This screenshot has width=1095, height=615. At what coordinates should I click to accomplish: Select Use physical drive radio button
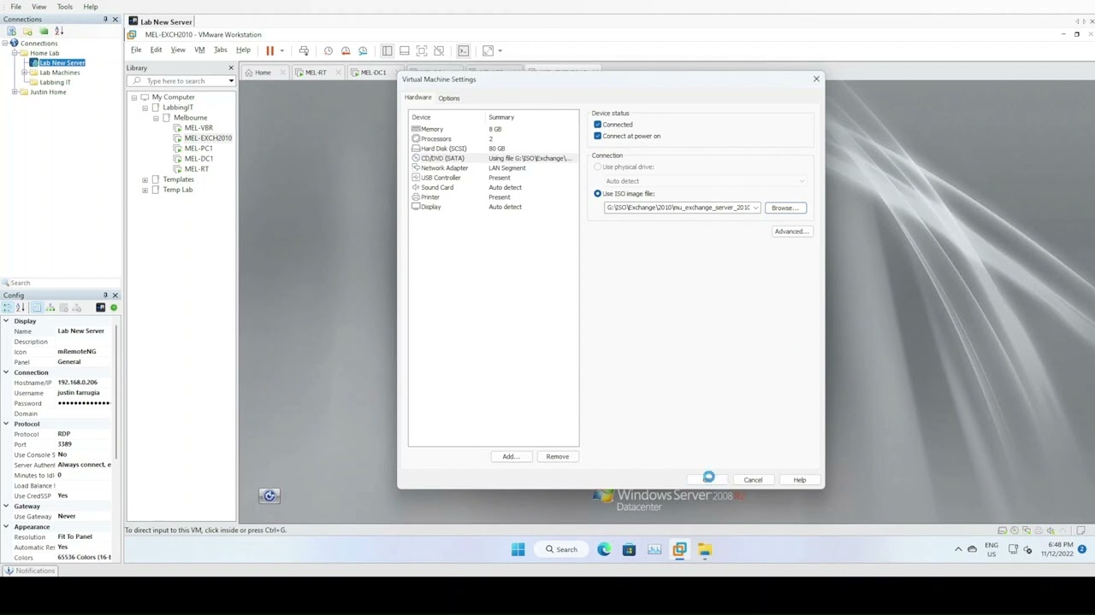597,167
